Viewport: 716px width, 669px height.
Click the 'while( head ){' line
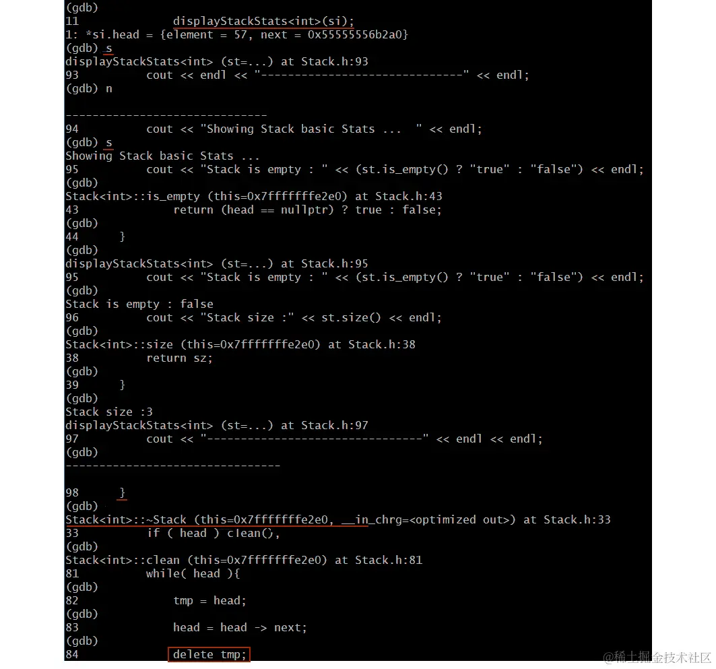[x=193, y=573]
